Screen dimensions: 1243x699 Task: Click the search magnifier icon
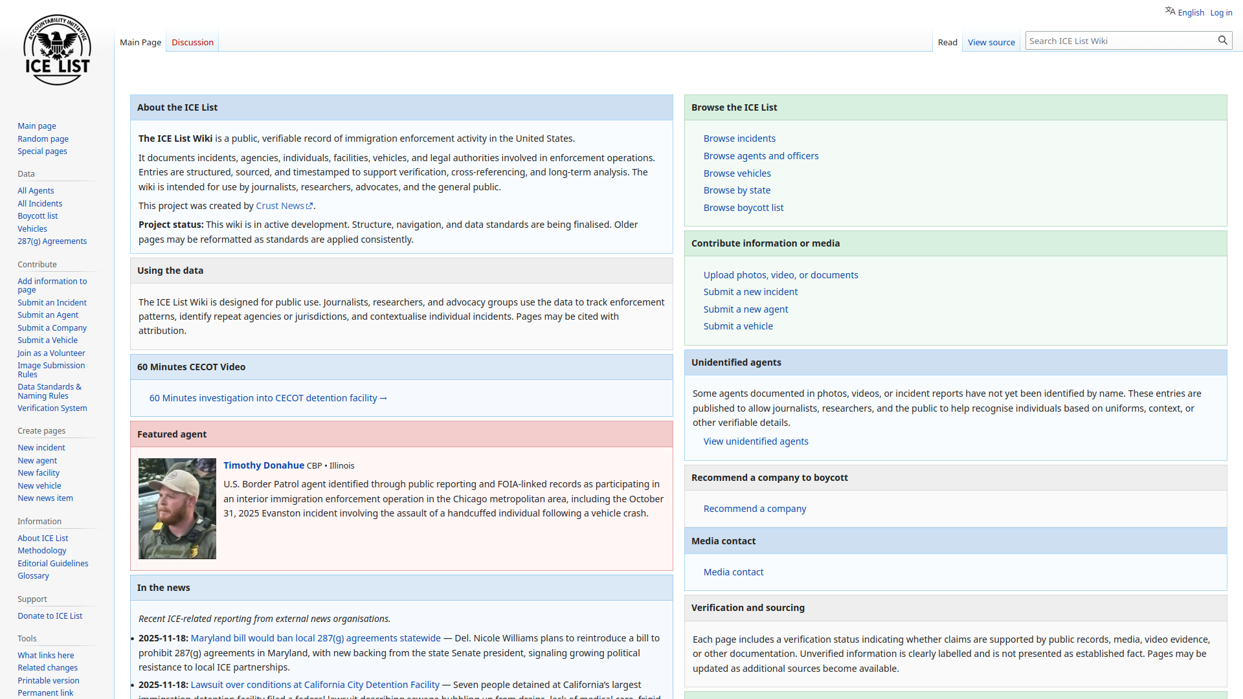[x=1222, y=40]
